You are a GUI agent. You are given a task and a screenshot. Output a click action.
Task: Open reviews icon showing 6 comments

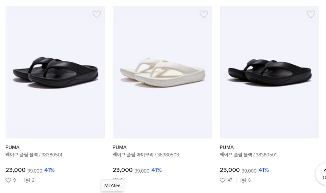(x=243, y=180)
